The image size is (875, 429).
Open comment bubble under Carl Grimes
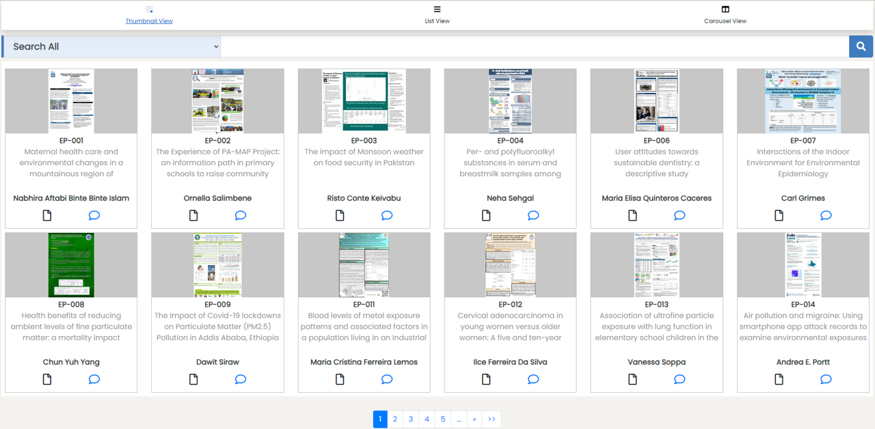tap(826, 216)
